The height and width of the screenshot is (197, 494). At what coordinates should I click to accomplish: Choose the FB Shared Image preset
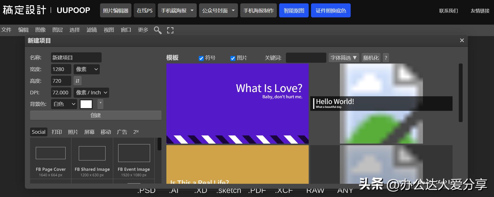point(92,158)
